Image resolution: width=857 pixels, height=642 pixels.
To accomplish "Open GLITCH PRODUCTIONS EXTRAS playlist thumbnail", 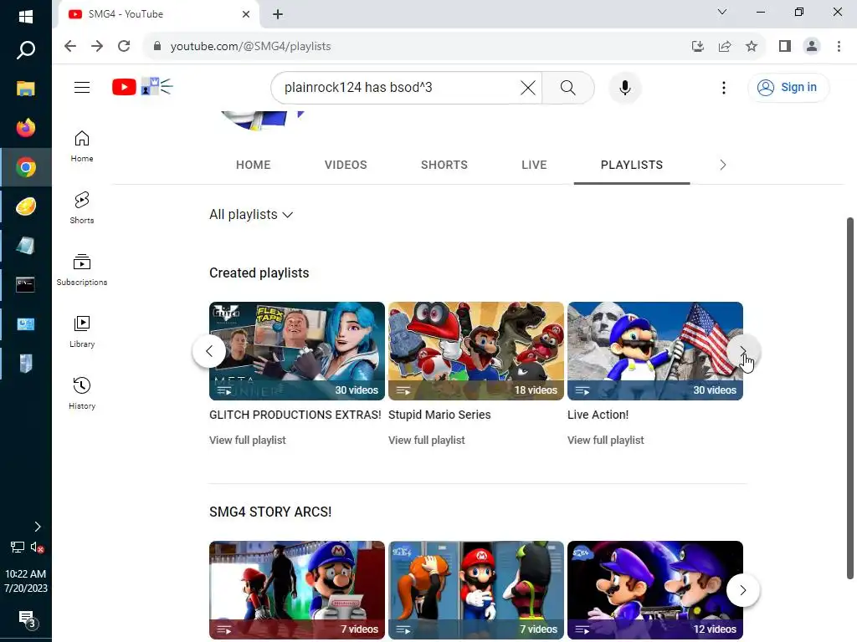I will (x=297, y=351).
